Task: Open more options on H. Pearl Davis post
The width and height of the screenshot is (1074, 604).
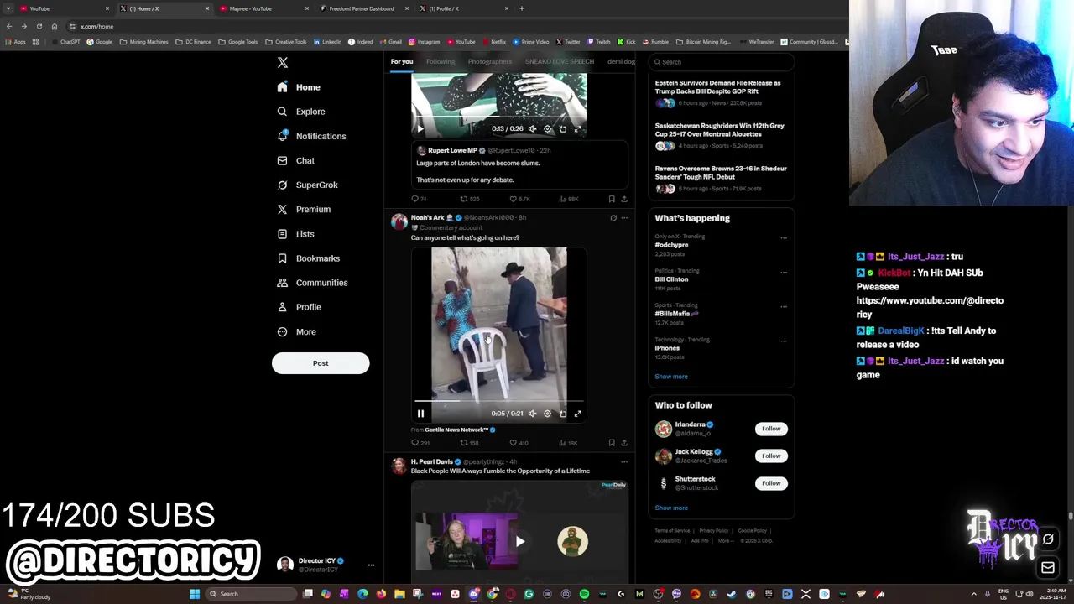Action: click(x=624, y=462)
